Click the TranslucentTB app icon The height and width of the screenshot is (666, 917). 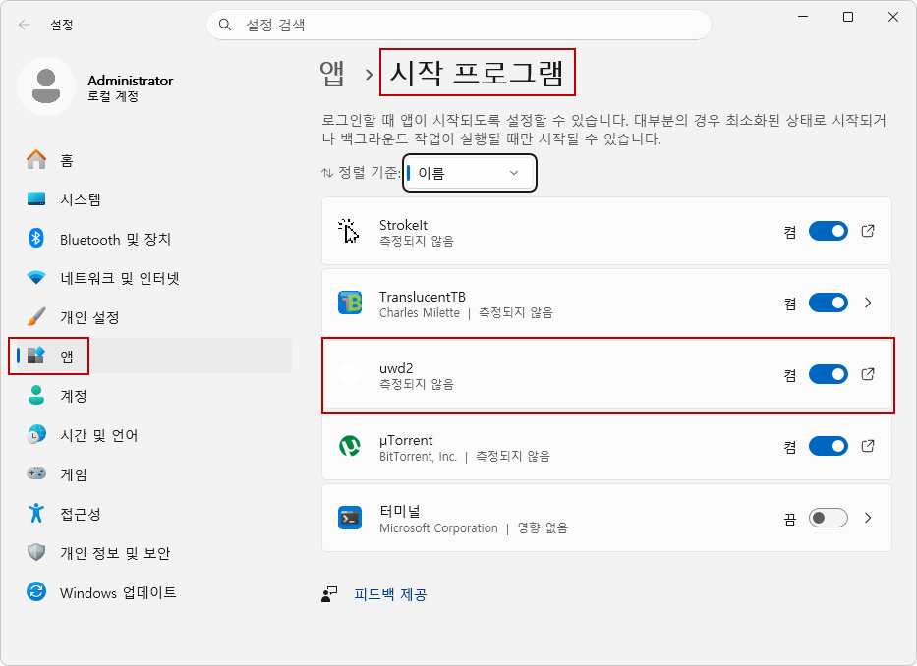[350, 303]
